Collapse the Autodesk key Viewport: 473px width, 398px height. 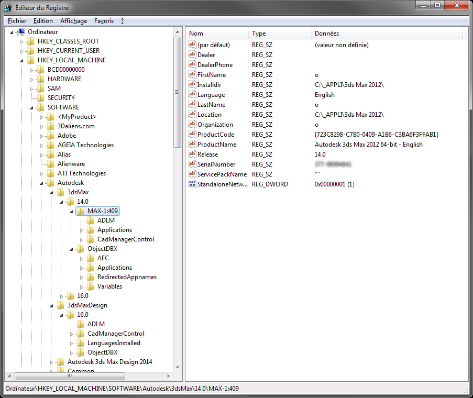point(41,183)
